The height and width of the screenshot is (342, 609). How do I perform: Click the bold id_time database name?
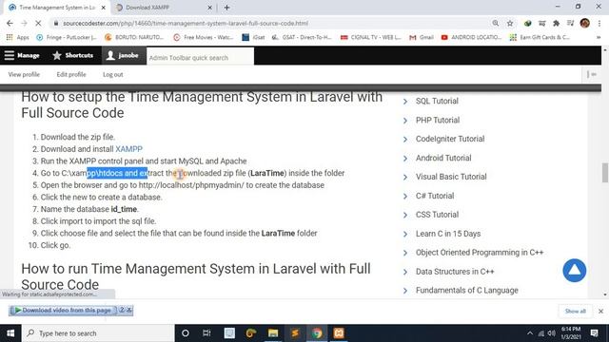pyautogui.click(x=124, y=209)
